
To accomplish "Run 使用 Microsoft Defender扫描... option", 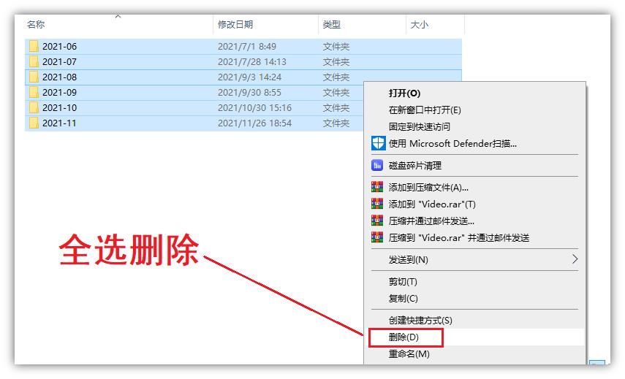I will pos(452,143).
